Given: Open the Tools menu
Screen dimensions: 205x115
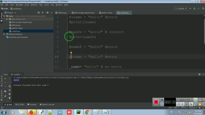Looking at the screenshot, I should (47, 5).
